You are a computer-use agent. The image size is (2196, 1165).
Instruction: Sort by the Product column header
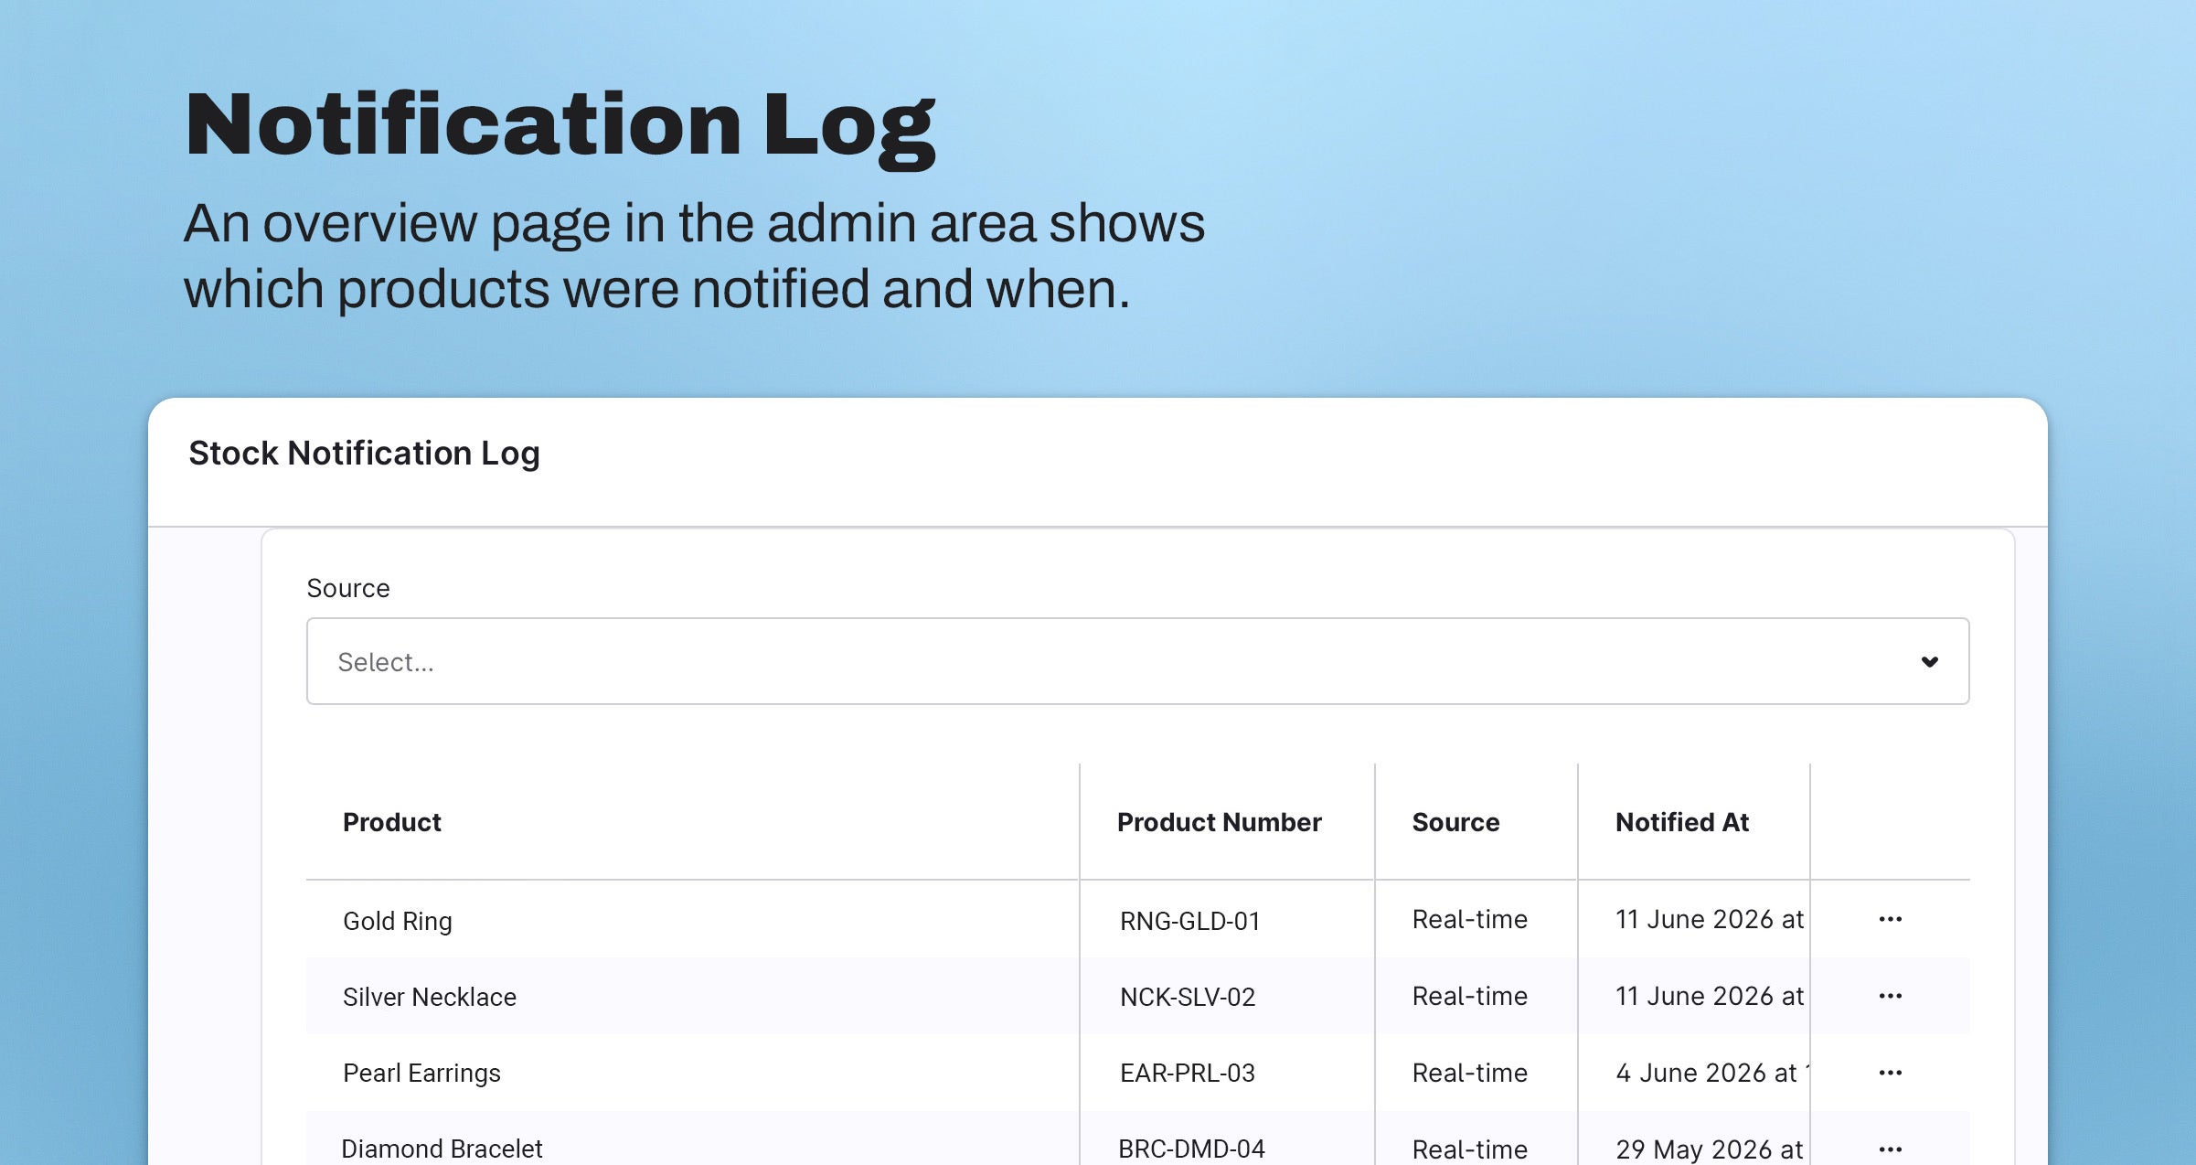pos(391,822)
